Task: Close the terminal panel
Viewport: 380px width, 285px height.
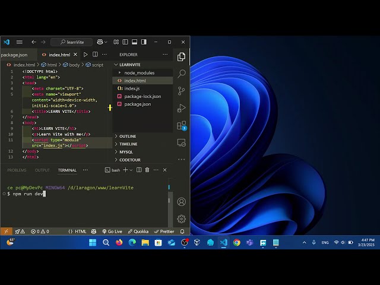Action: tap(165, 170)
